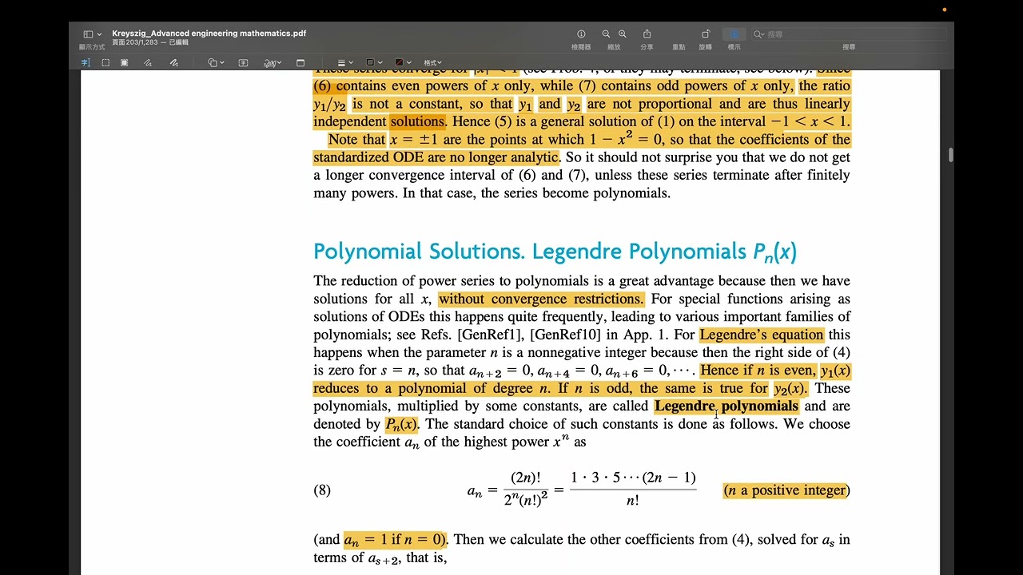
Task: Click the document title Kreyszig_Advanced engineering mathematics.pdf
Action: (209, 34)
